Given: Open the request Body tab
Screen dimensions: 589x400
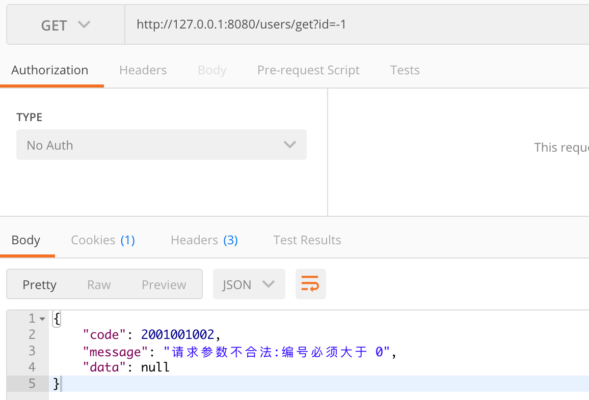Looking at the screenshot, I should click(212, 70).
